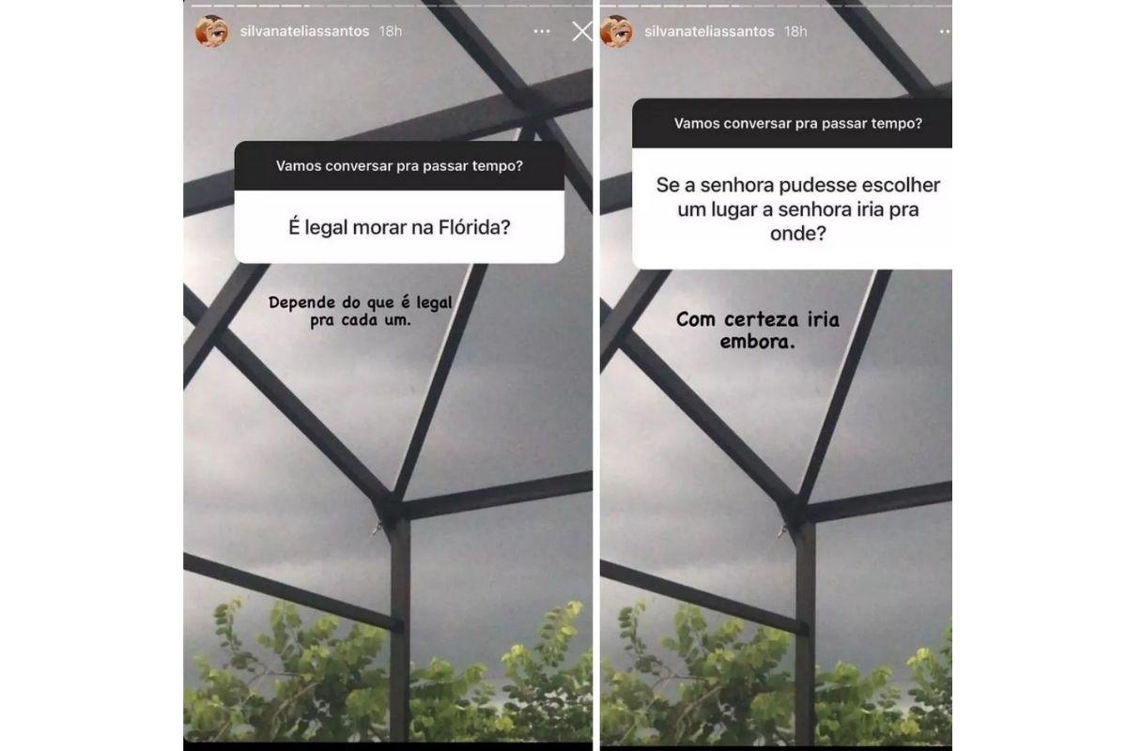Viewport: 1127px width, 751px height.
Task: Close the left story with the X
Action: point(581,32)
